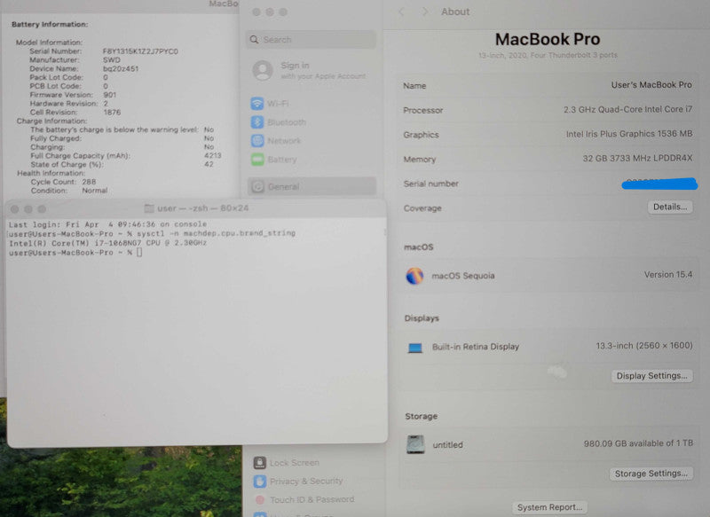
Task: Click macOS Sequoia label
Action: click(462, 276)
